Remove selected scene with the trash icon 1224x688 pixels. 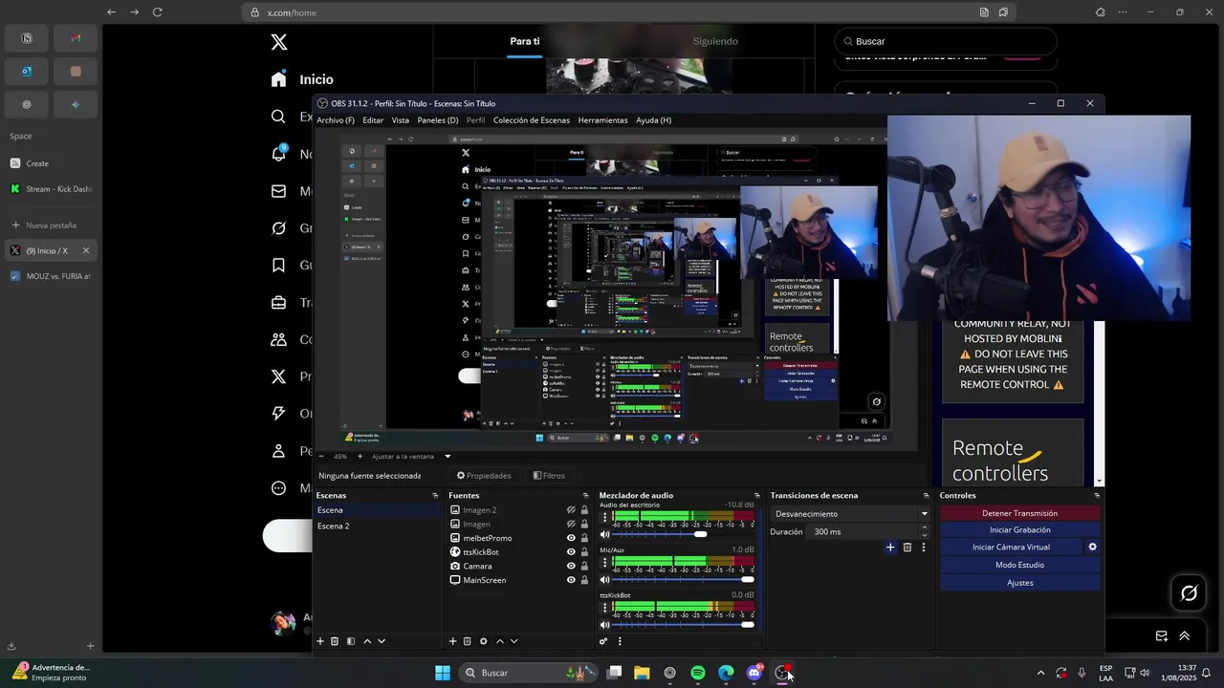pos(335,641)
